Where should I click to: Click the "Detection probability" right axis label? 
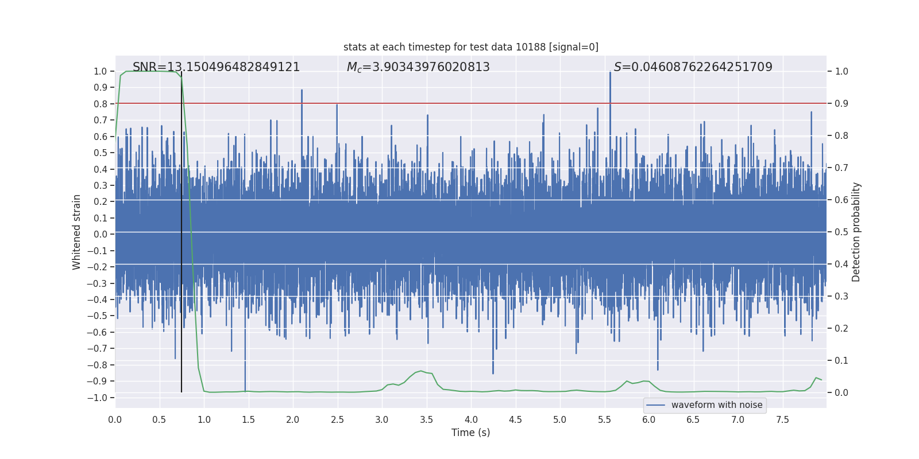point(856,232)
